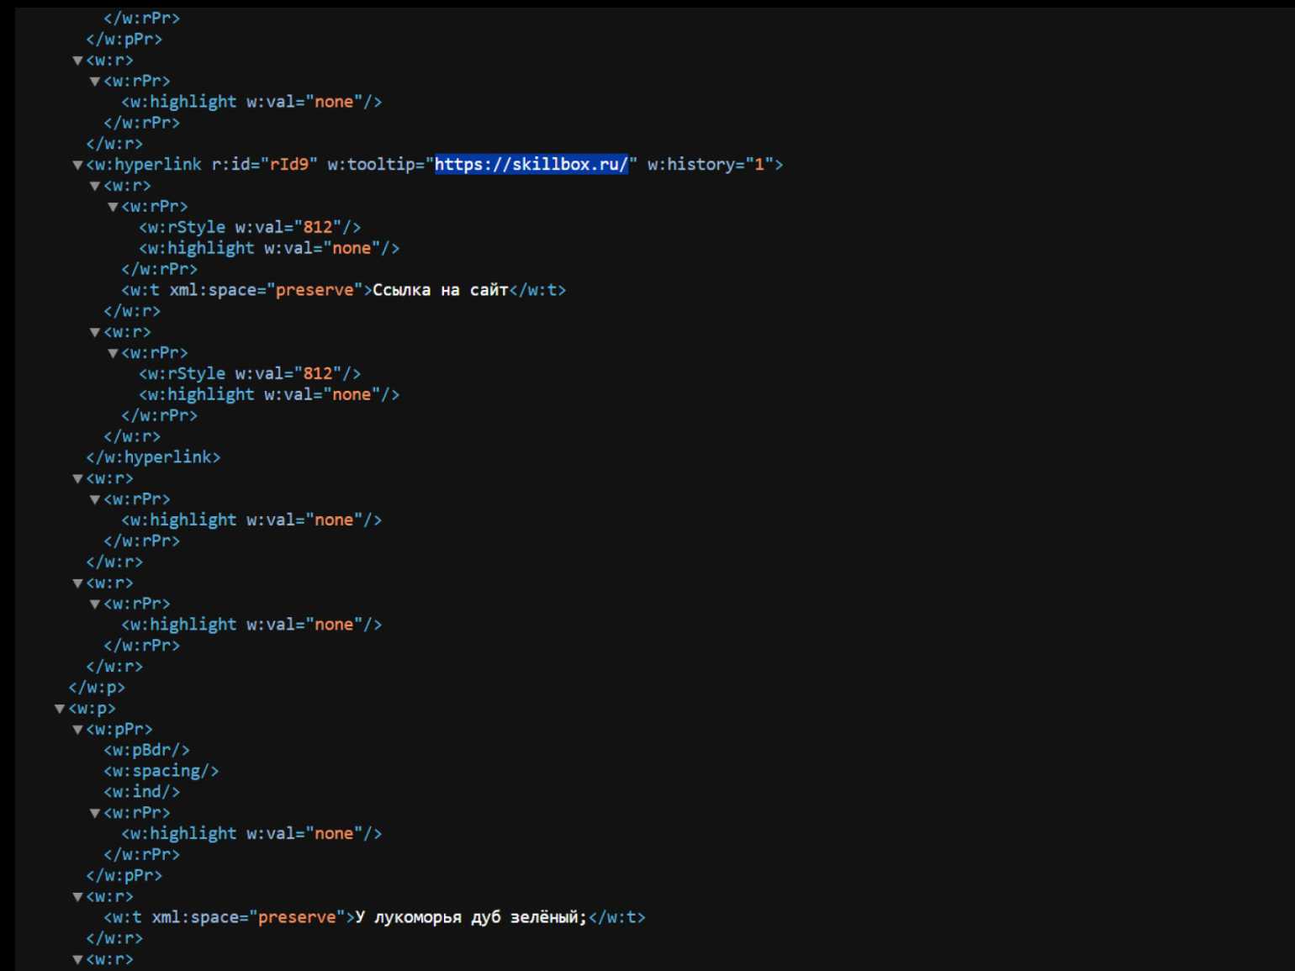Image resolution: width=1295 pixels, height=971 pixels.
Task: Collapse the w:p paragraph node triangle
Action: tap(60, 710)
